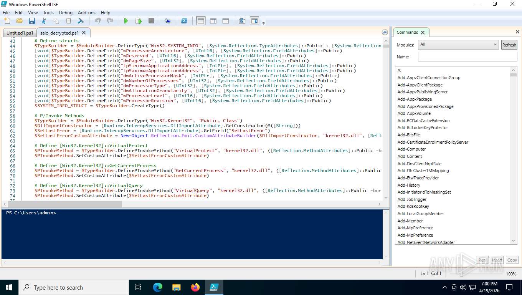Viewport: 522px width, 295px height.
Task: Open the Windows Start menu
Action: pyautogui.click(x=9, y=287)
